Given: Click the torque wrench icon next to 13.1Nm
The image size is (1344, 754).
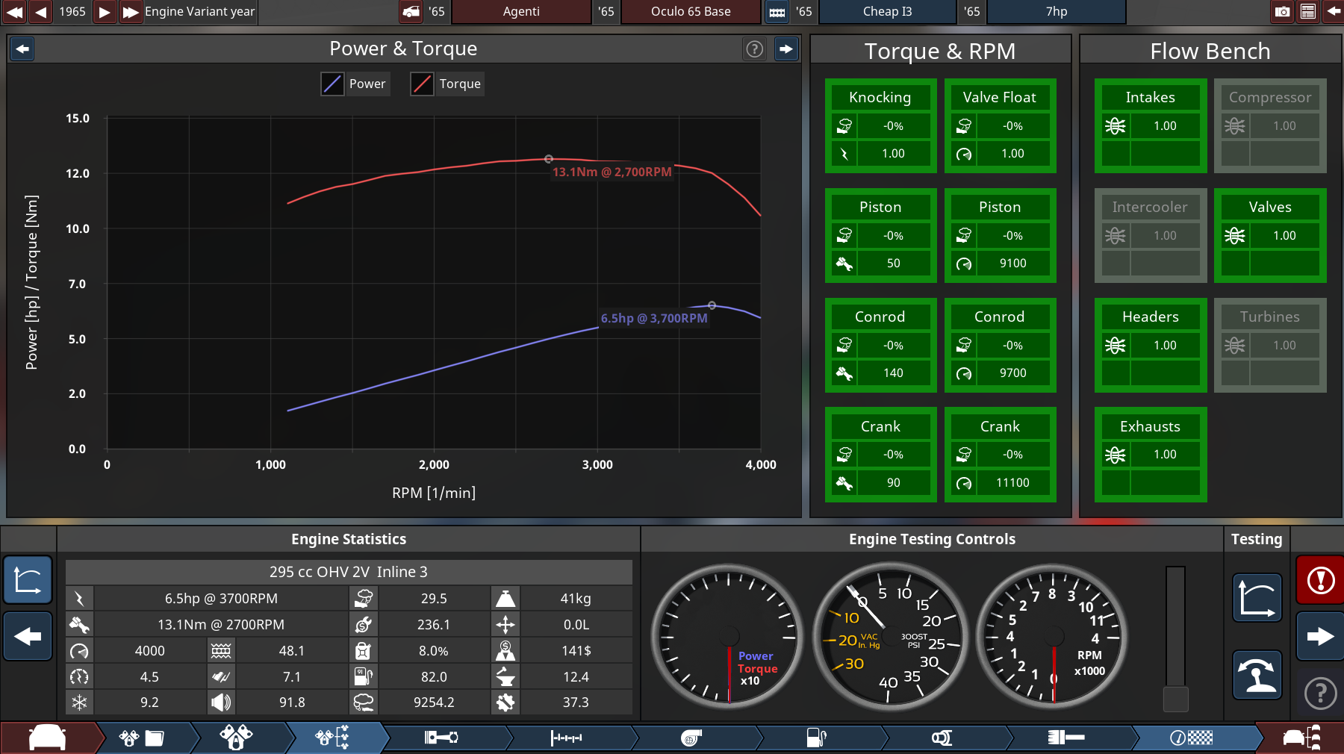Looking at the screenshot, I should pos(79,624).
